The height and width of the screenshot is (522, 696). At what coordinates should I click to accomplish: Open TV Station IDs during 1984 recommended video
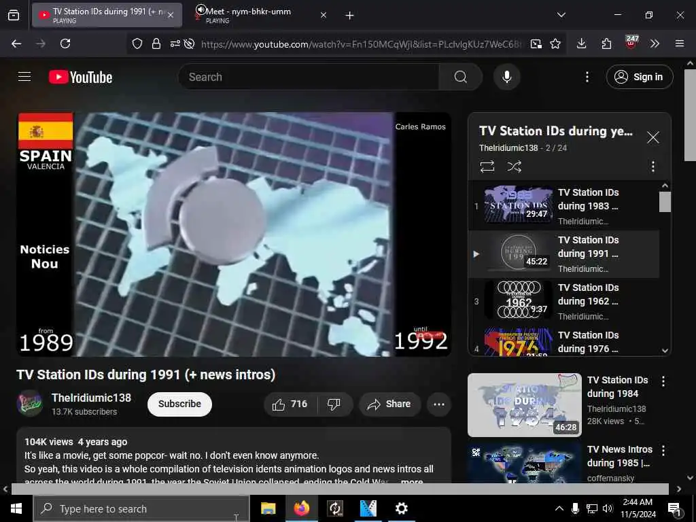[525, 405]
